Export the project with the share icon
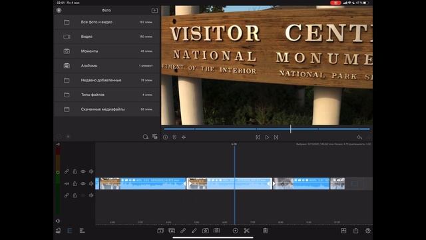The height and width of the screenshot is (240, 426). click(x=356, y=231)
